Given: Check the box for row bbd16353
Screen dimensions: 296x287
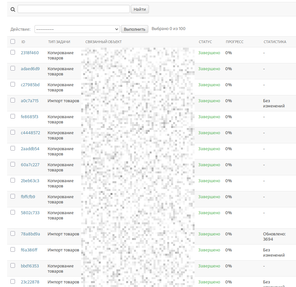Looking at the screenshot, I should pyautogui.click(x=13, y=265).
